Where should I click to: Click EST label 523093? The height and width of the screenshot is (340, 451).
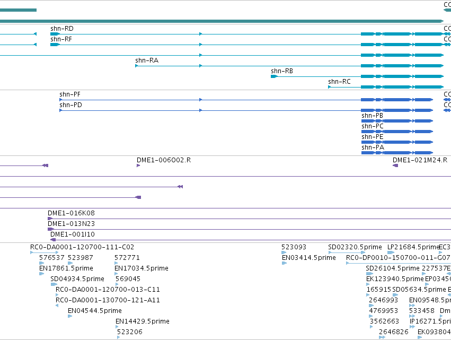click(x=294, y=247)
